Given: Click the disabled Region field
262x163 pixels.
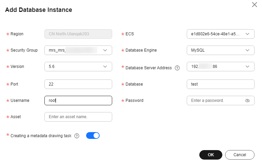Looking at the screenshot, I should click(x=78, y=34).
